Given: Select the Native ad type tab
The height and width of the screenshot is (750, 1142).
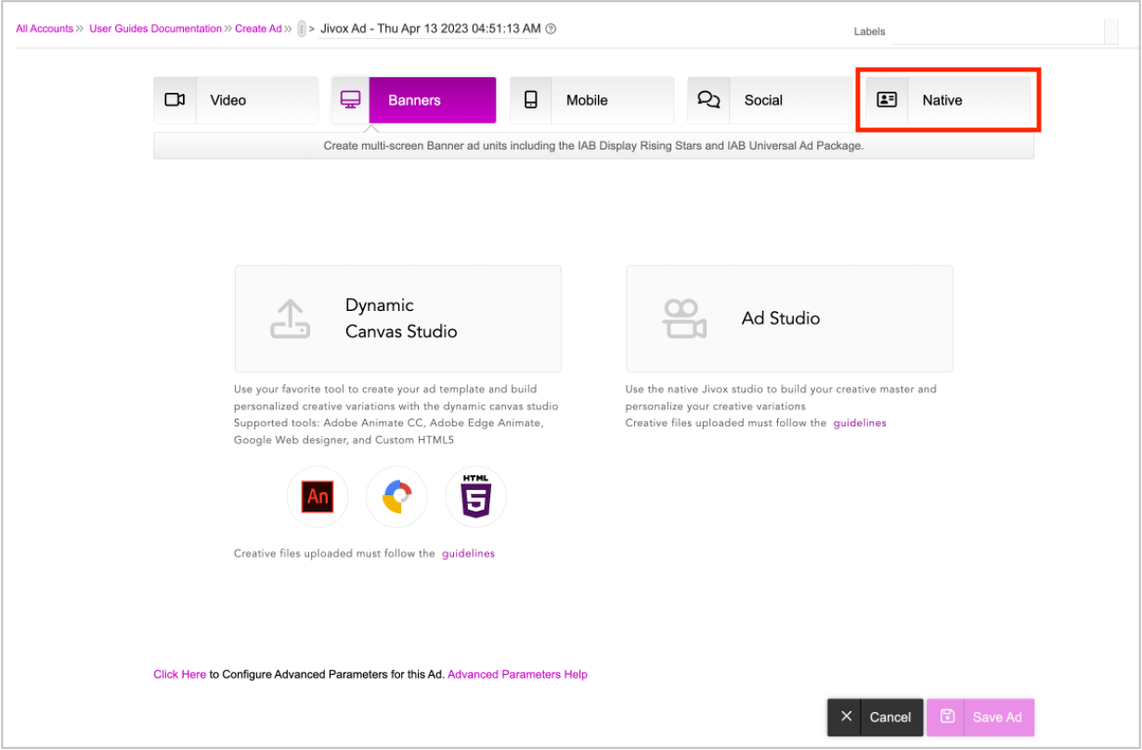Looking at the screenshot, I should 947,100.
